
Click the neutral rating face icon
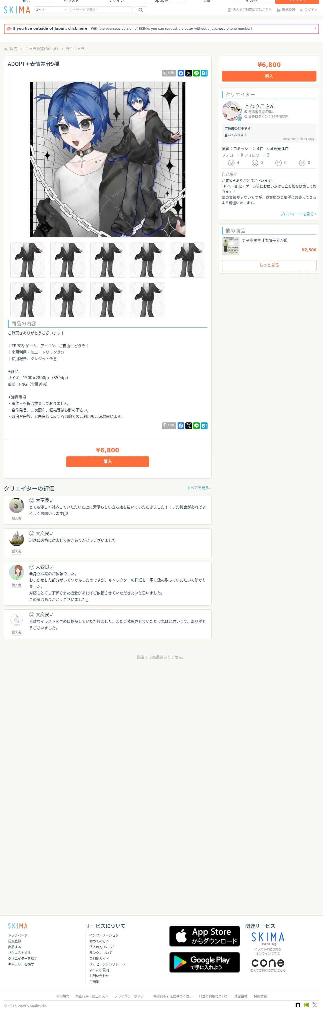tap(279, 163)
